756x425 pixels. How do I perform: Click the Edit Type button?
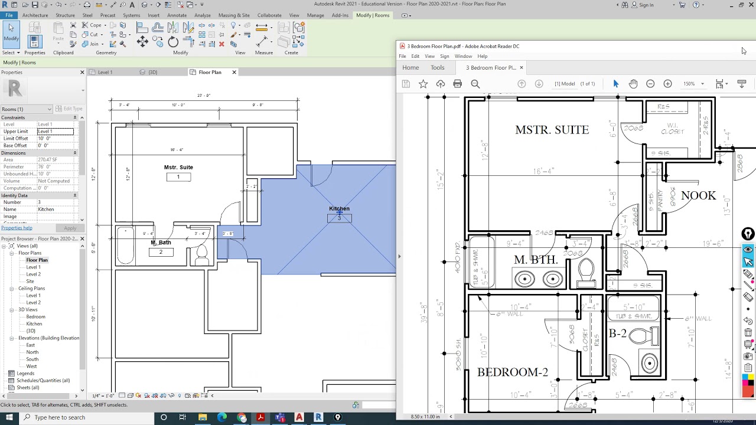click(x=69, y=109)
